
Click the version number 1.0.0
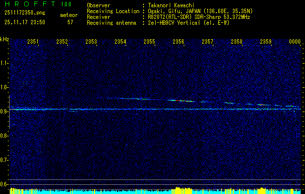pyautogui.click(x=66, y=4)
